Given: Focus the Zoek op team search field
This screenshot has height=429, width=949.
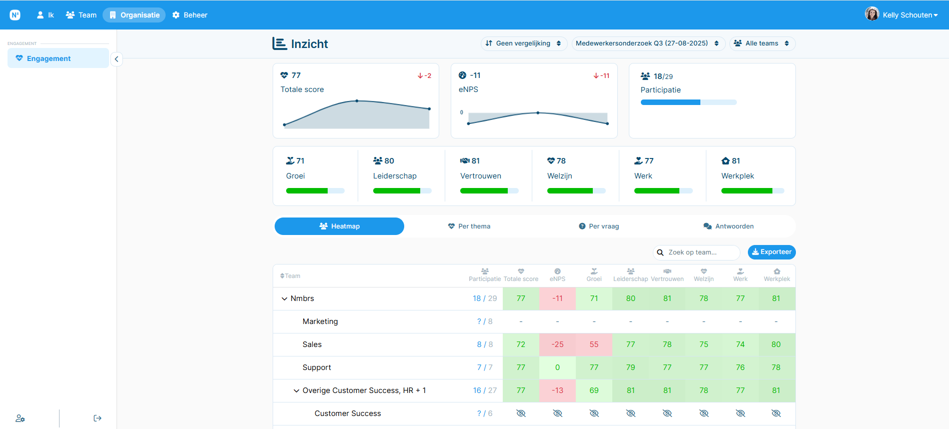Looking at the screenshot, I should 696,252.
